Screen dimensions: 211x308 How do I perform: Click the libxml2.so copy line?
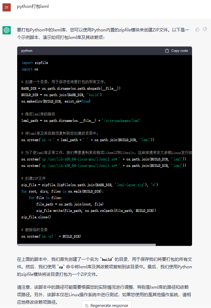(x=104, y=159)
